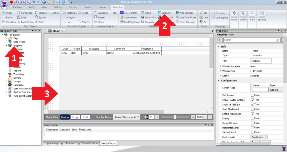
Task: Select the Polygon shape tool
Action: (69, 17)
